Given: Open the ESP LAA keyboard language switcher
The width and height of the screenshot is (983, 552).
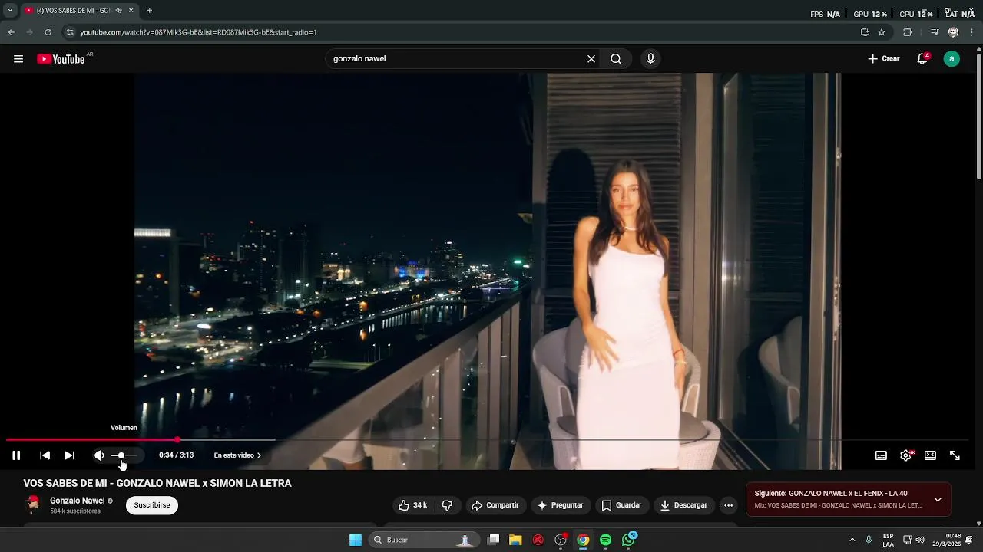Looking at the screenshot, I should click(x=888, y=540).
